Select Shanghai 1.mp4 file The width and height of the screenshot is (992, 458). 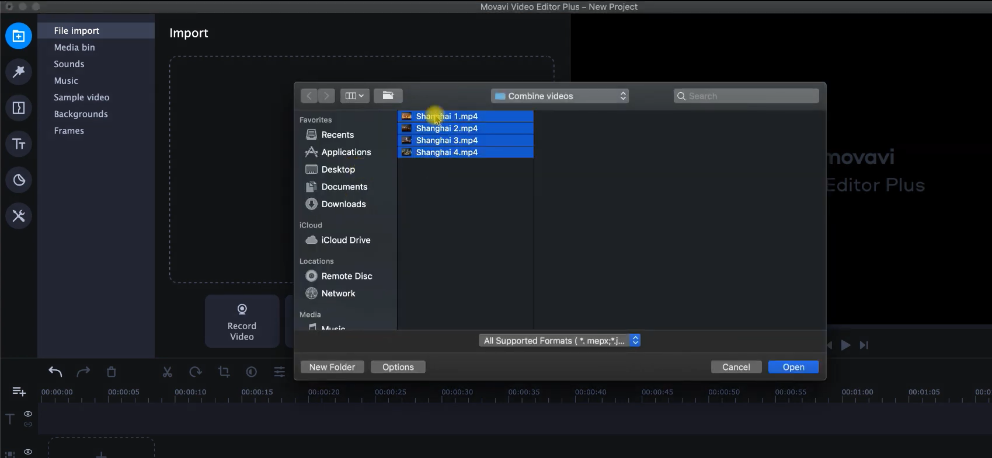[x=465, y=116]
